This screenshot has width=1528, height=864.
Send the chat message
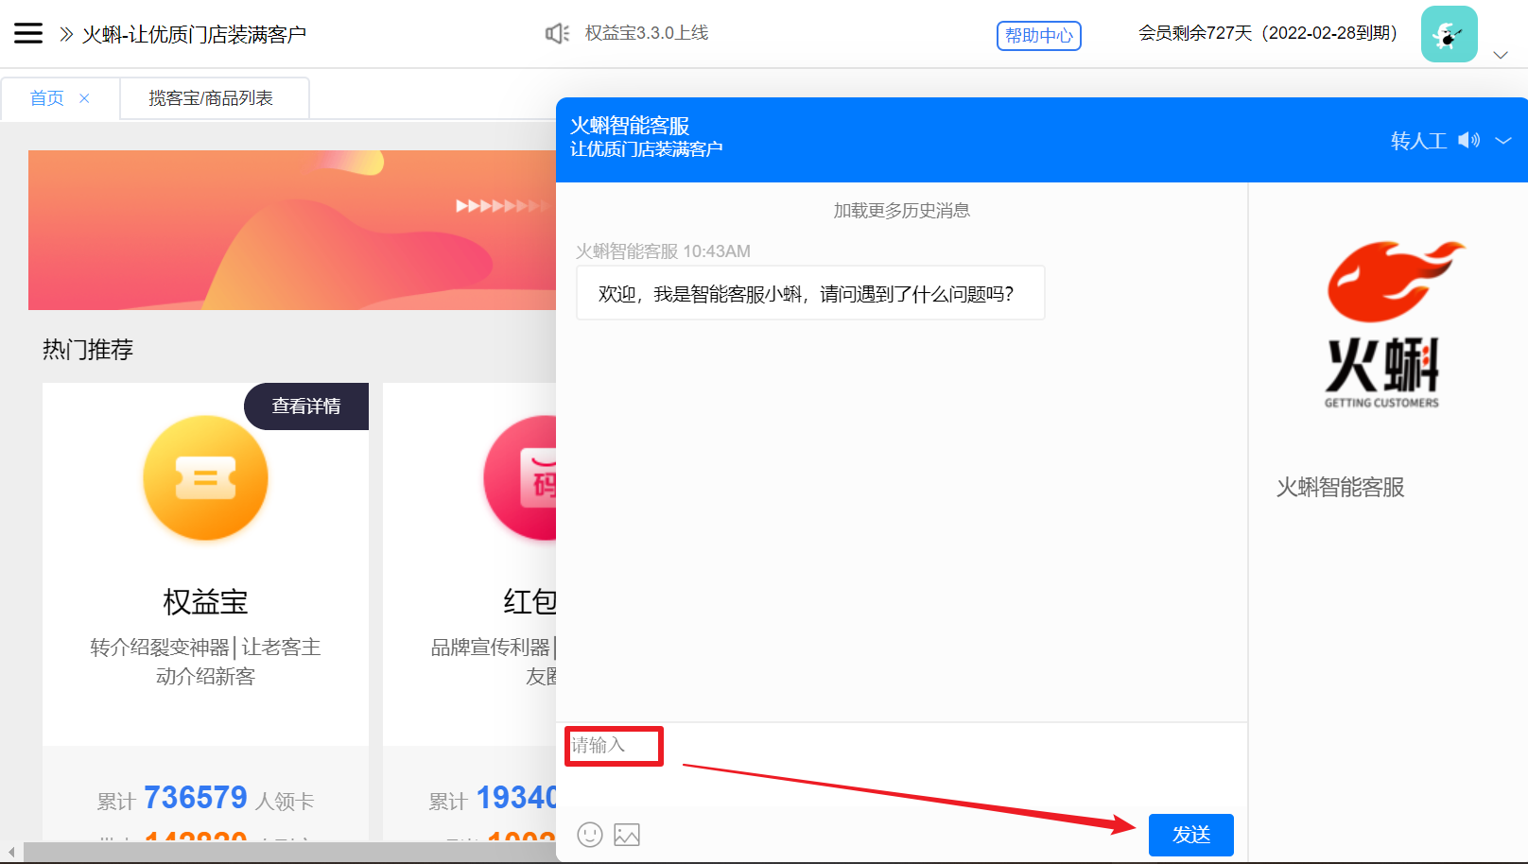click(1191, 835)
